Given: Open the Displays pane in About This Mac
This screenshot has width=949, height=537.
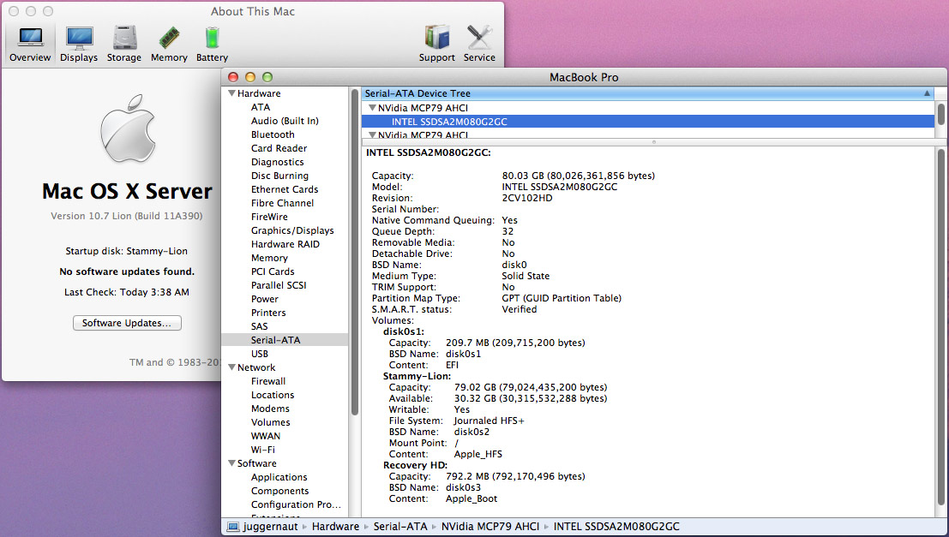Looking at the screenshot, I should tap(79, 45).
